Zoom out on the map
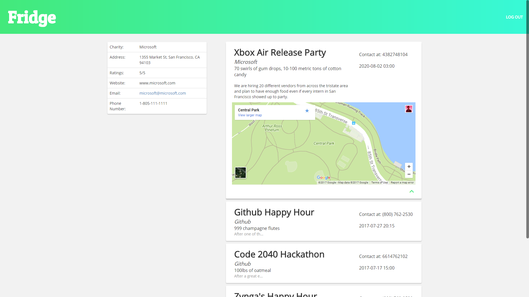529x297 pixels. 409,174
